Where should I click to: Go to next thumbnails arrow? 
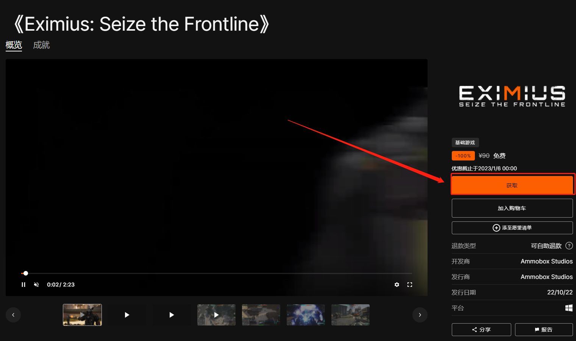click(x=420, y=315)
